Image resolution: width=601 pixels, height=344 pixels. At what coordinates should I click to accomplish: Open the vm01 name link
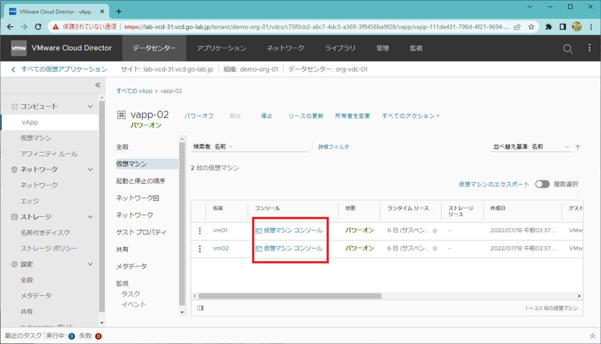pos(220,230)
